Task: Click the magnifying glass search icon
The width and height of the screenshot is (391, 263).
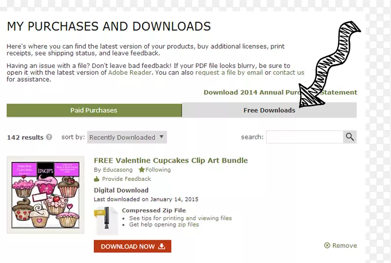Action: point(349,137)
